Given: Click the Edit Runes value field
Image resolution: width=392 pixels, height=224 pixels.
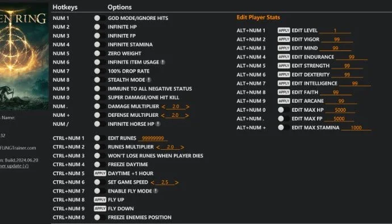Looking at the screenshot, I should (153, 138).
